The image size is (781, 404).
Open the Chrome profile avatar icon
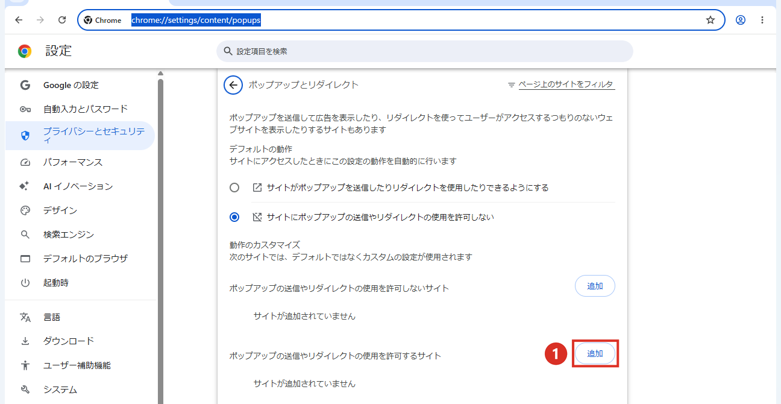point(741,20)
